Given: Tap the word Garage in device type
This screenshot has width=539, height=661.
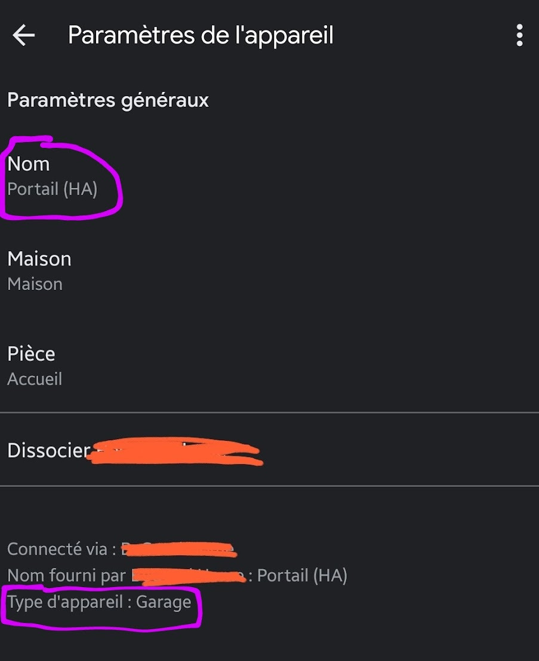Looking at the screenshot, I should 164,603.
